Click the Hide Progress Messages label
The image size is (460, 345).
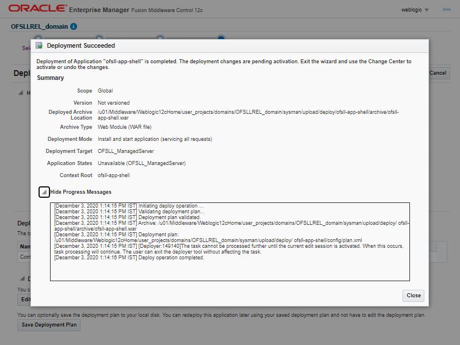coord(80,192)
